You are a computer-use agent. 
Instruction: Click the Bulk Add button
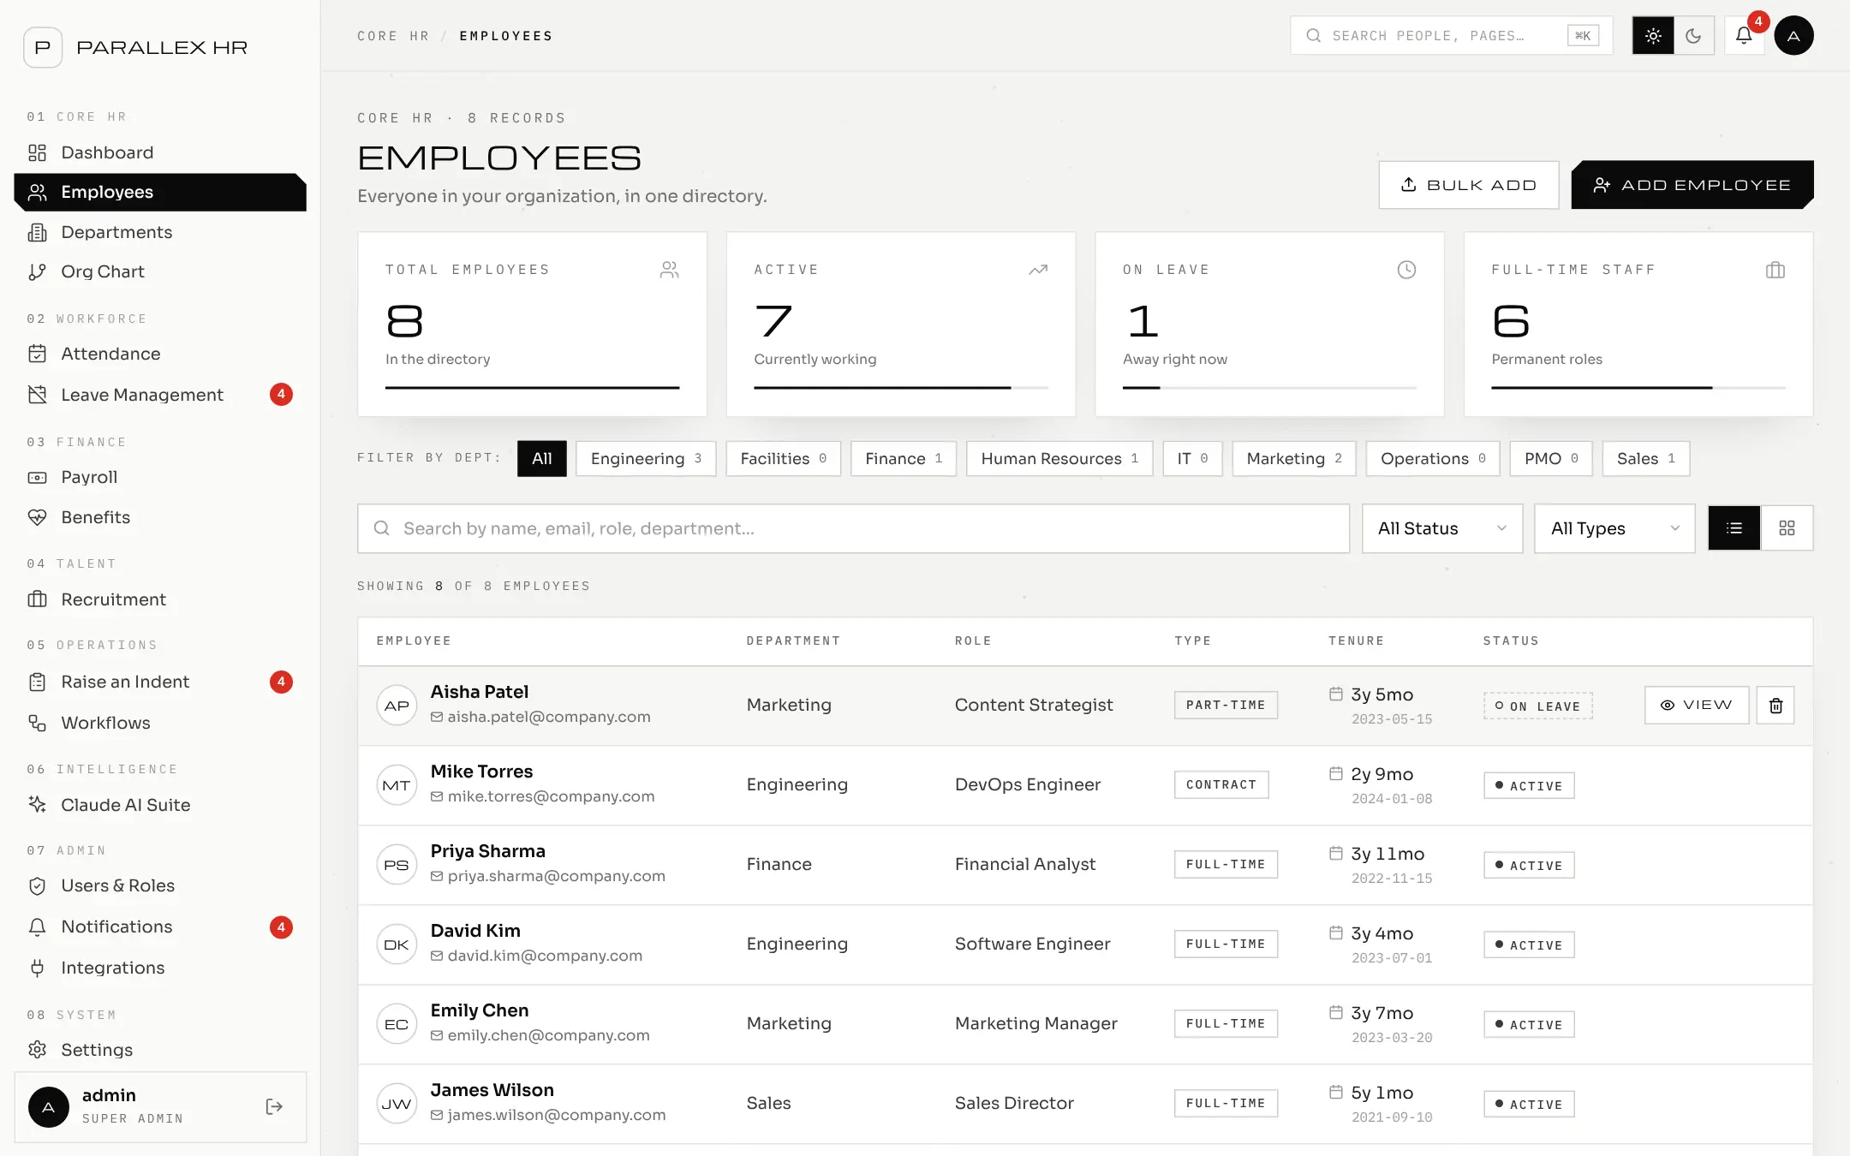click(1468, 185)
